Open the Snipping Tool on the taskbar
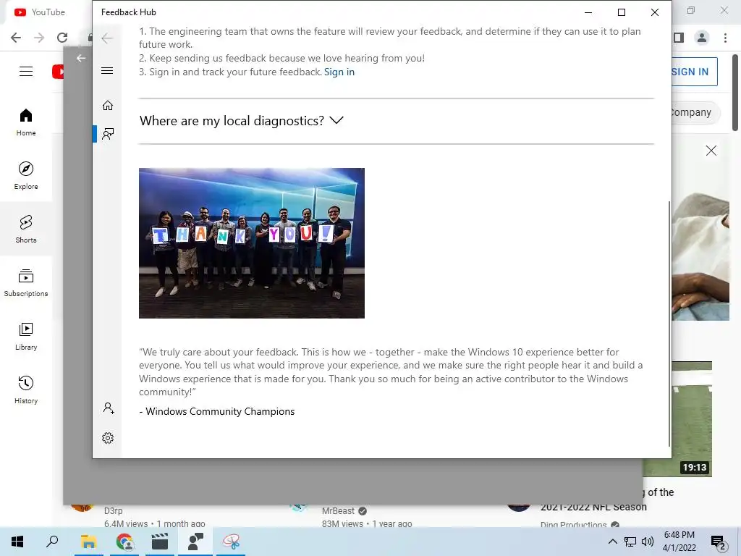 coord(231,542)
